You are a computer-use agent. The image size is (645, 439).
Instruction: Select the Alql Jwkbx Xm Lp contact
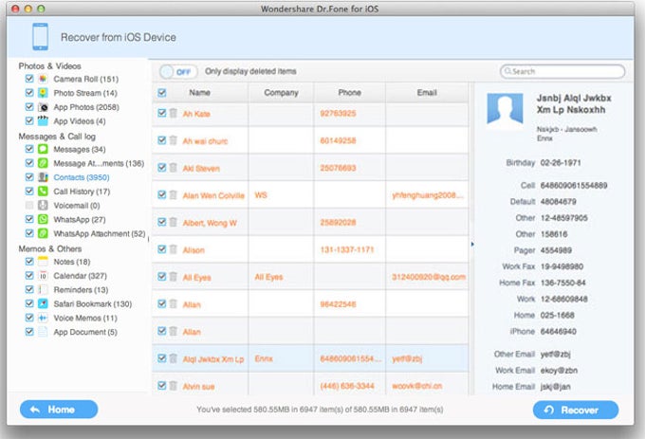pos(213,358)
